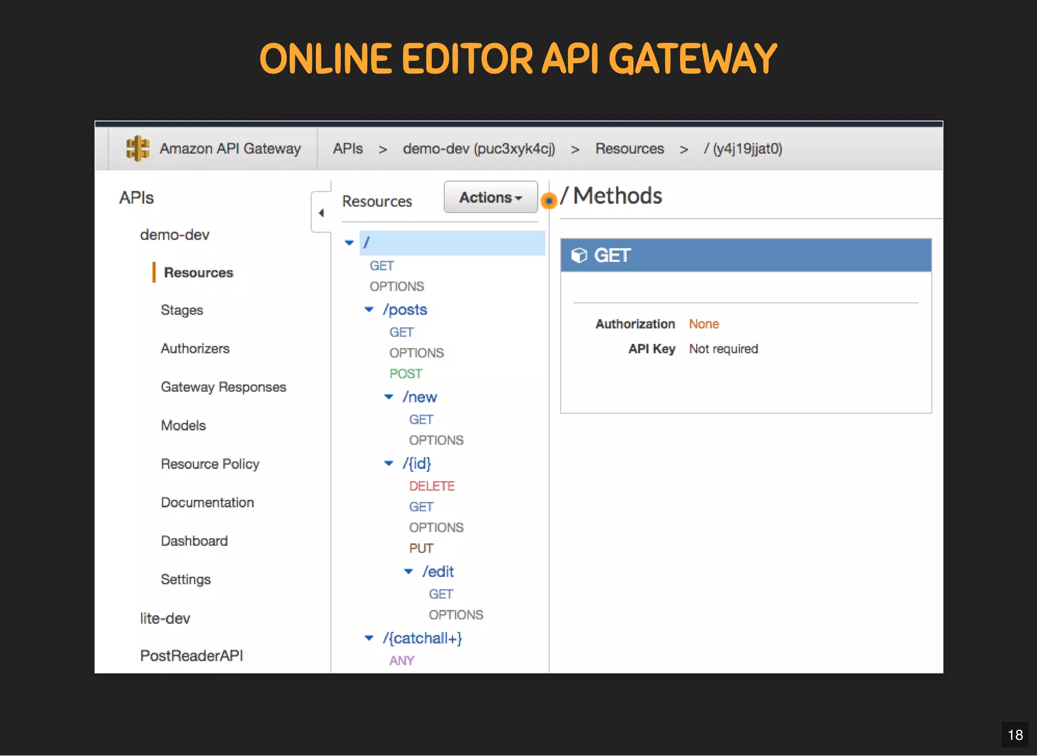
Task: Open the Actions dropdown menu
Action: (x=490, y=197)
